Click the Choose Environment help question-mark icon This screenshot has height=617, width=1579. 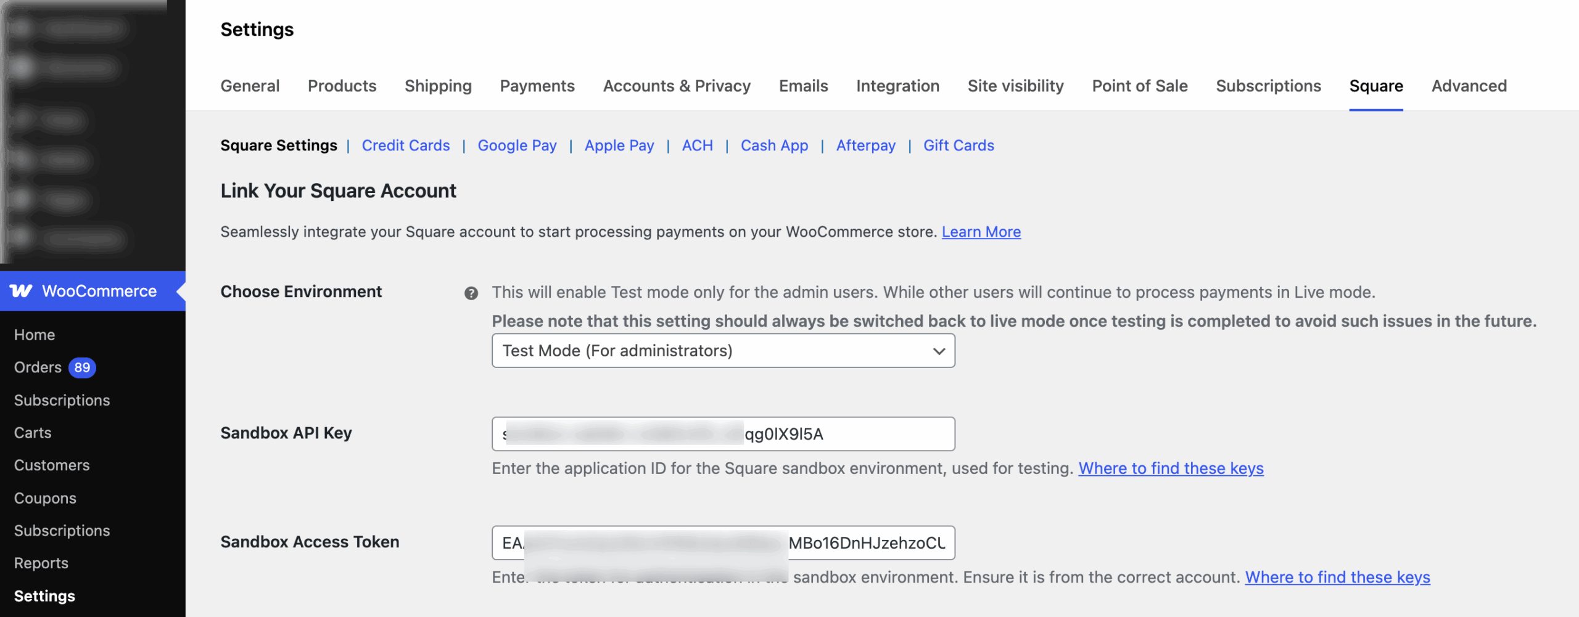point(471,293)
